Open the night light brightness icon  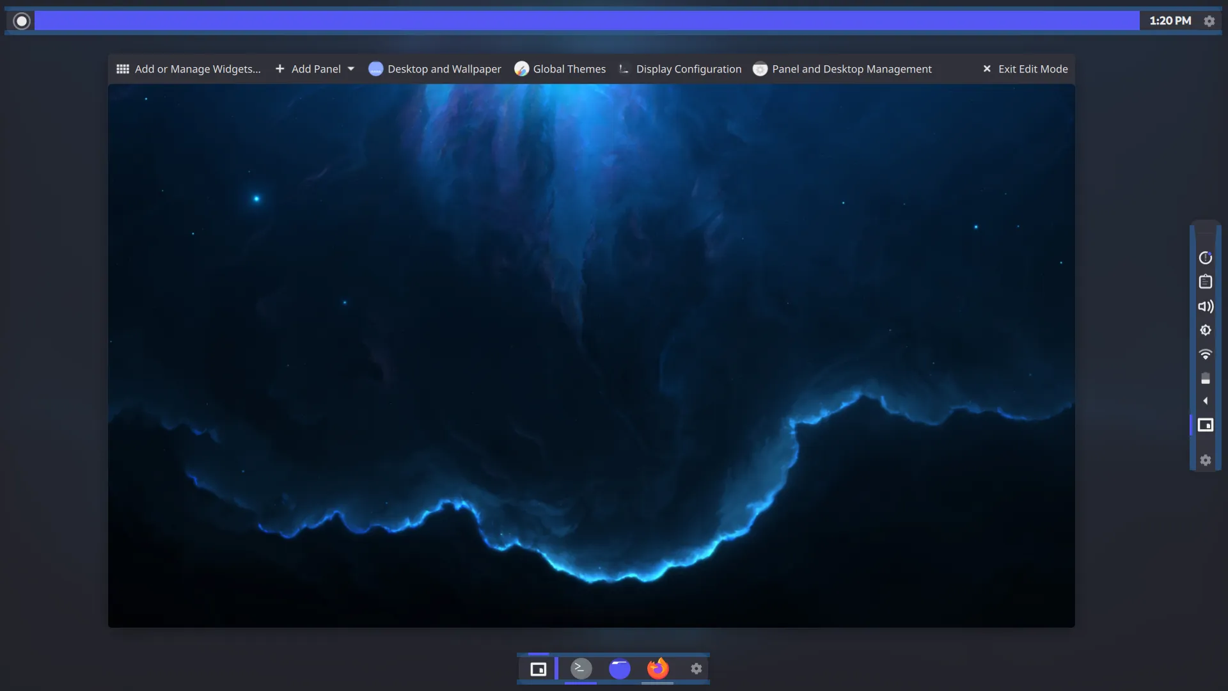coord(1206,330)
